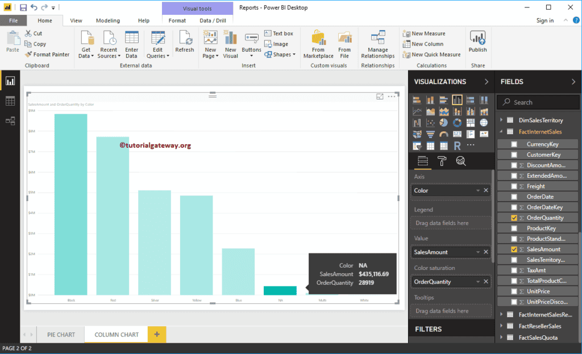Open the Analytics magnifier tab

(x=460, y=161)
